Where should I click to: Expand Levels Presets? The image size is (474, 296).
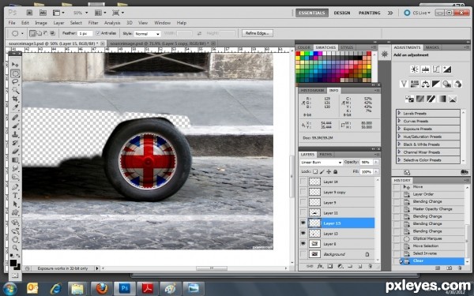click(x=399, y=113)
